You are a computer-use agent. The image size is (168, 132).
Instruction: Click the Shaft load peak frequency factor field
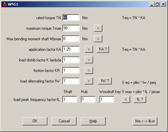pyautogui.click(x=70, y=99)
